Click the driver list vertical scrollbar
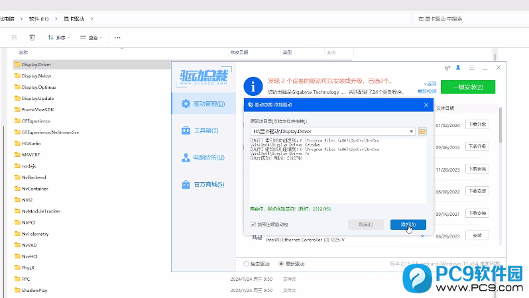This screenshot has width=529, height=298. [x=500, y=124]
